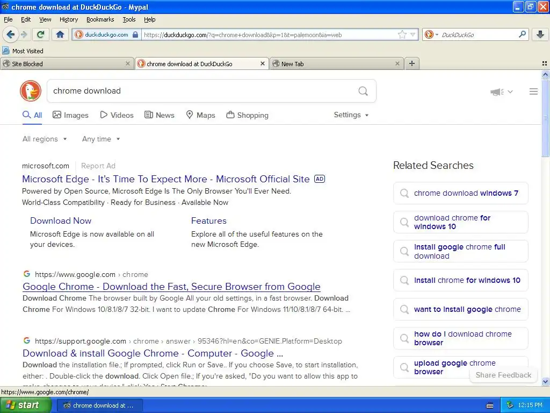Submit search with the magnifier button
This screenshot has width=550, height=413.
pos(363,91)
